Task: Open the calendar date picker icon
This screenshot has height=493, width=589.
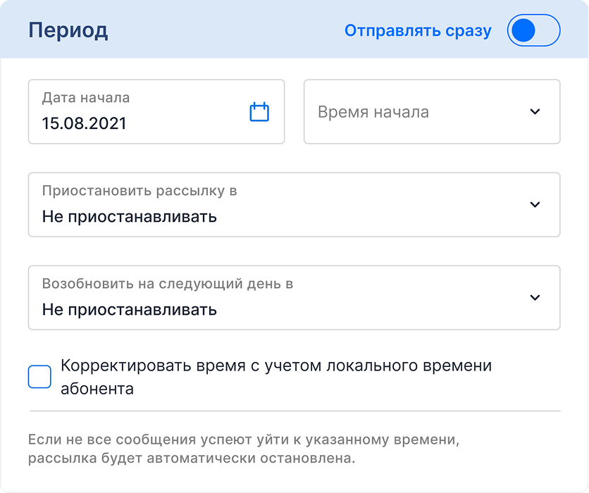Action: [x=259, y=112]
